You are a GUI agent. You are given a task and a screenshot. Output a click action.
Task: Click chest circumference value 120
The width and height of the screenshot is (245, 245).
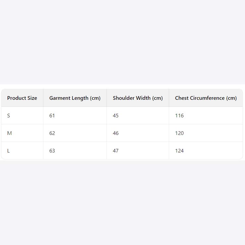[179, 133]
